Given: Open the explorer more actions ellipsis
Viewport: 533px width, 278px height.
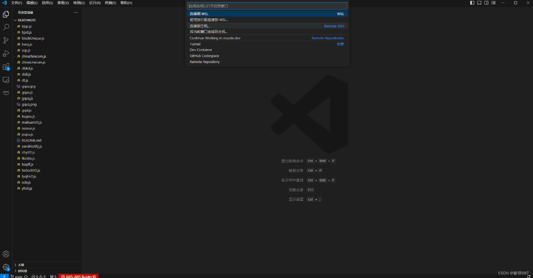Looking at the screenshot, I should tap(76, 13).
